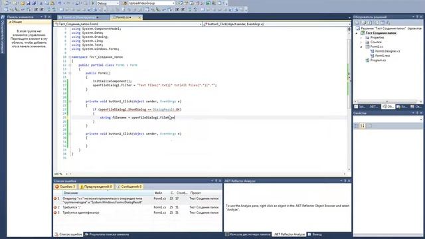Toggle the Errors 3 filter button
The image size is (425, 239).
(x=65, y=187)
